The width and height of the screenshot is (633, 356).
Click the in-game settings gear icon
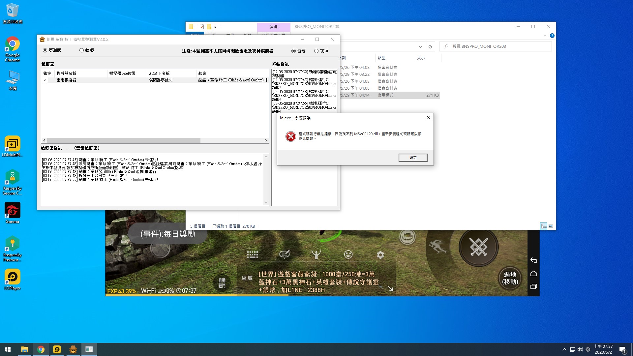[380, 254]
